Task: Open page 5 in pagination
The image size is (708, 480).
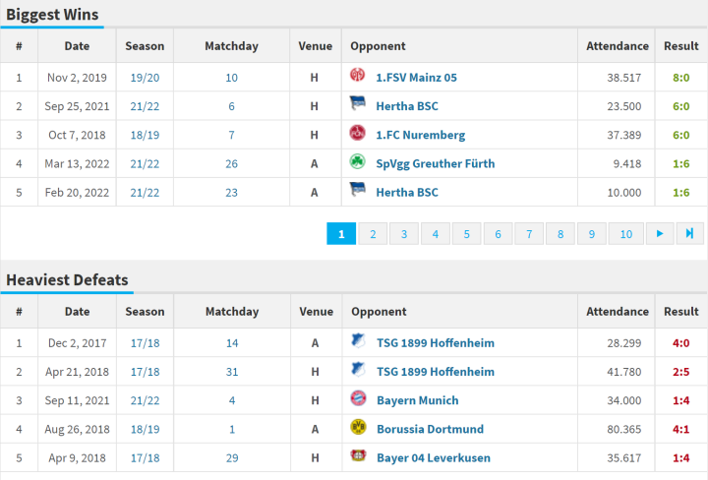Action: (467, 233)
